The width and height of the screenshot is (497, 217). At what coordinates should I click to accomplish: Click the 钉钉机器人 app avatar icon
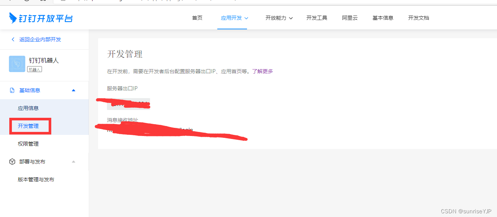[17, 64]
